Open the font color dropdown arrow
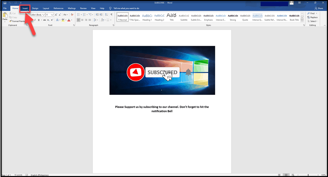328x177 pixels. (x=72, y=20)
